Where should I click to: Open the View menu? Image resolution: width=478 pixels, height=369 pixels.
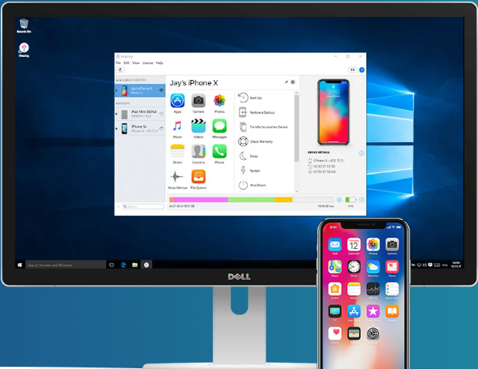click(135, 63)
